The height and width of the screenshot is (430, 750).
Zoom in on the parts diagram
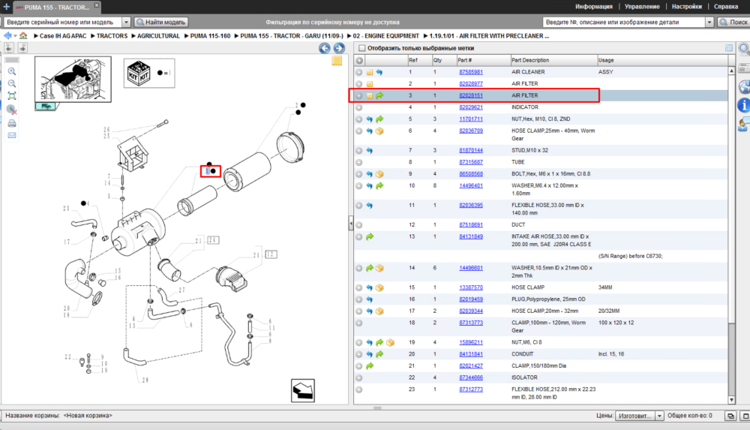[x=12, y=71]
